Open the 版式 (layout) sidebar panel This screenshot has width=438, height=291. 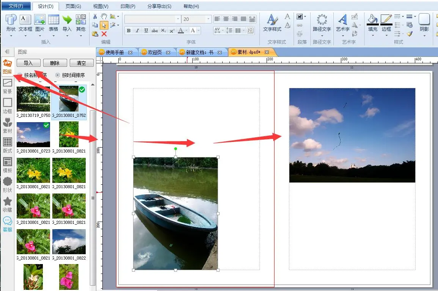[x=7, y=145]
